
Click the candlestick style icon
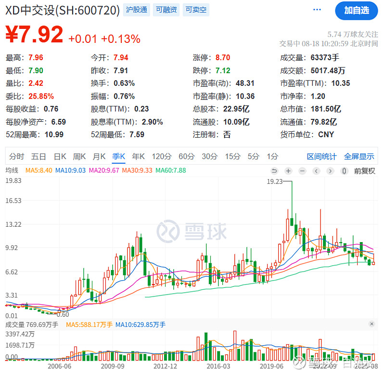coord(344,171)
